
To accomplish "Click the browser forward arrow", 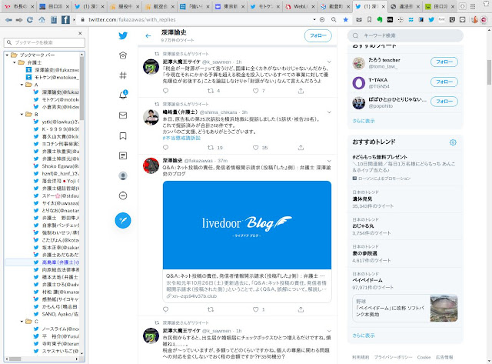I will pos(19,20).
